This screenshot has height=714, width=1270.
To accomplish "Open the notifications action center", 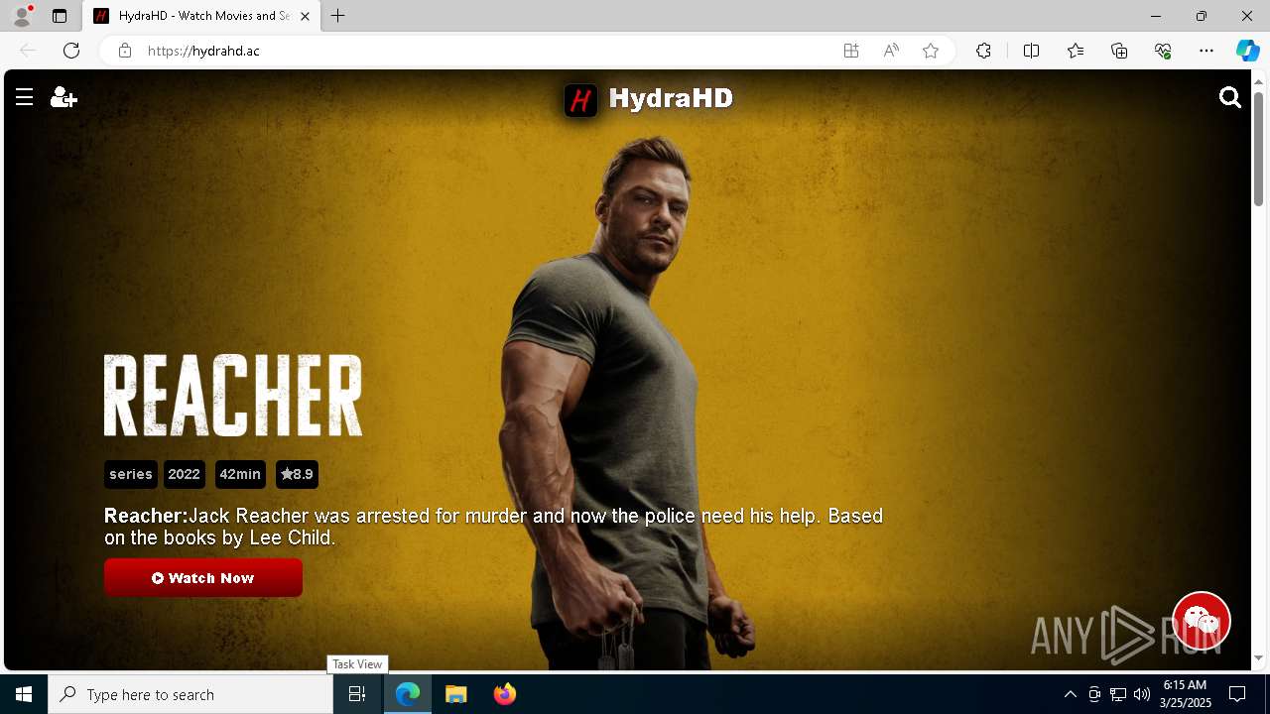I will coord(1237,694).
